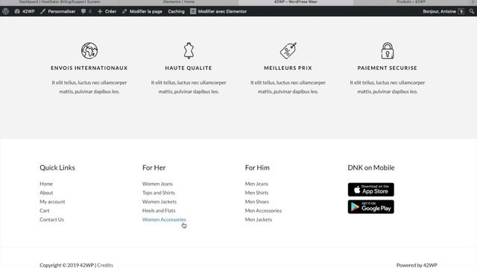Image resolution: width=477 pixels, height=268 pixels.
Task: Open Men Jackets link
Action: [259, 220]
